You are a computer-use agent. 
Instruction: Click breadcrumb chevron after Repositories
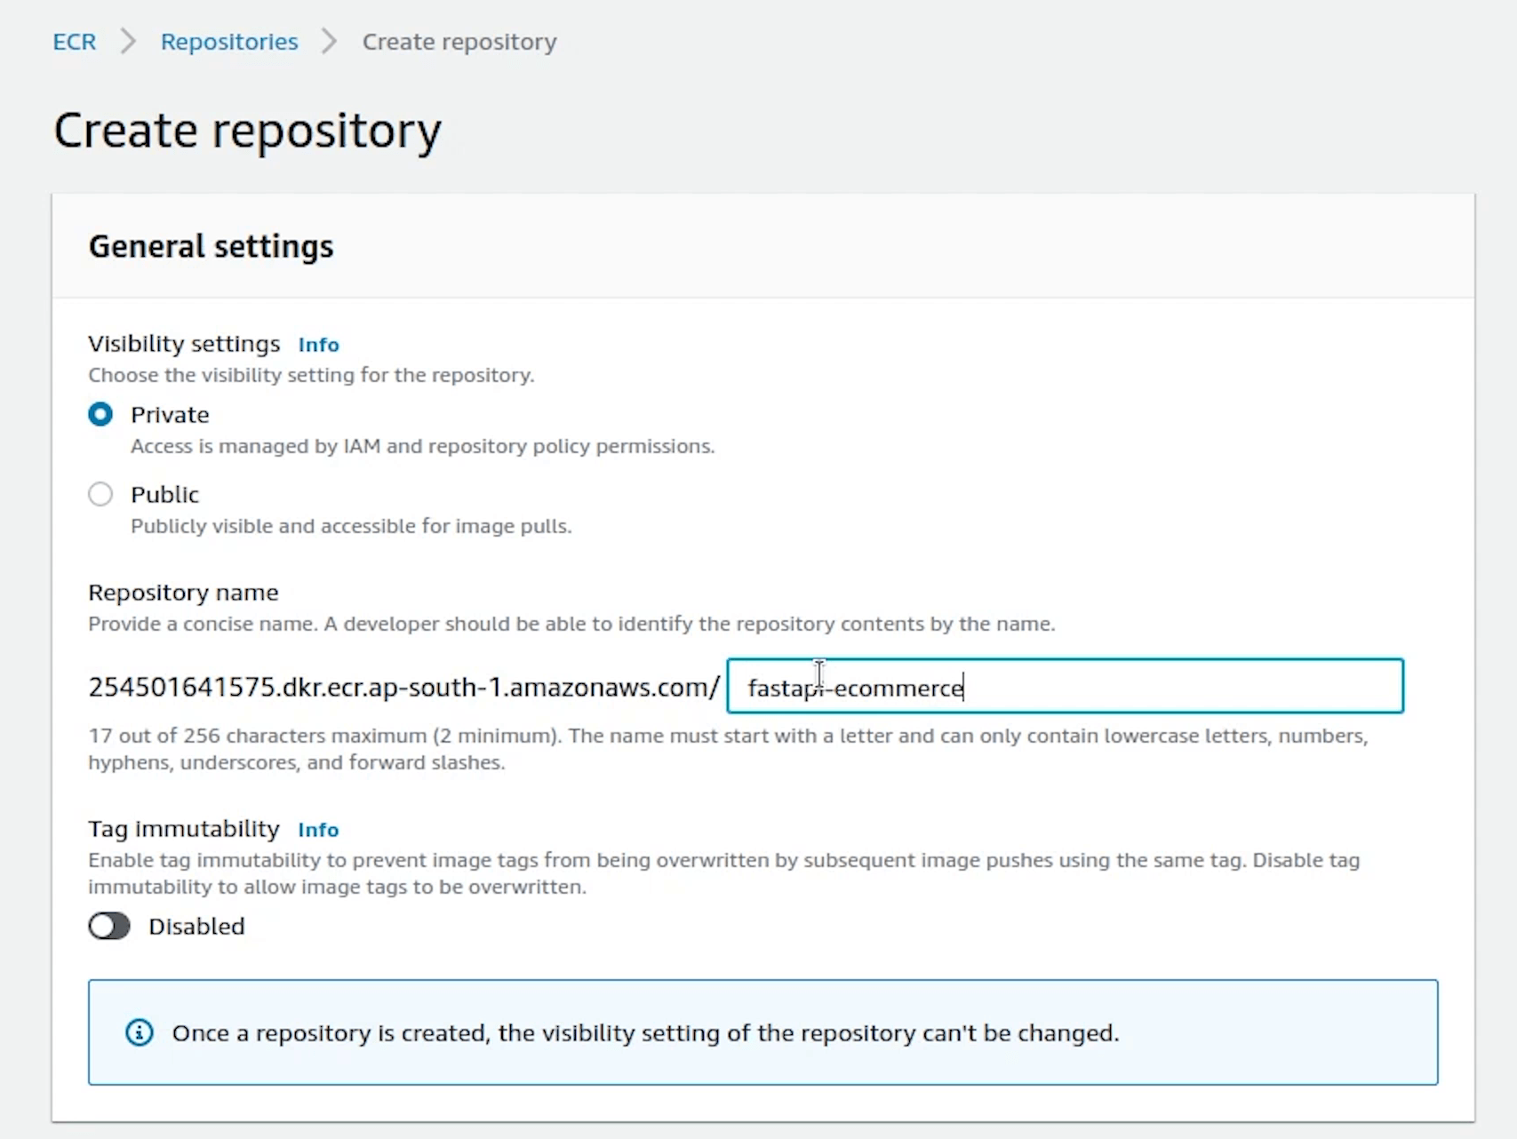[x=330, y=42]
